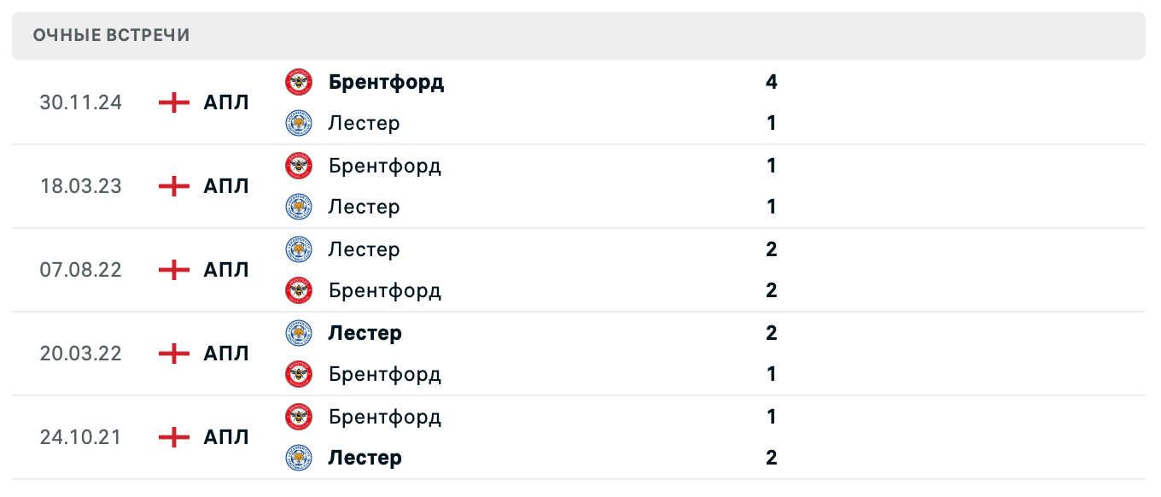Click the date 18.03.23
This screenshot has width=1161, height=497.
81,186
